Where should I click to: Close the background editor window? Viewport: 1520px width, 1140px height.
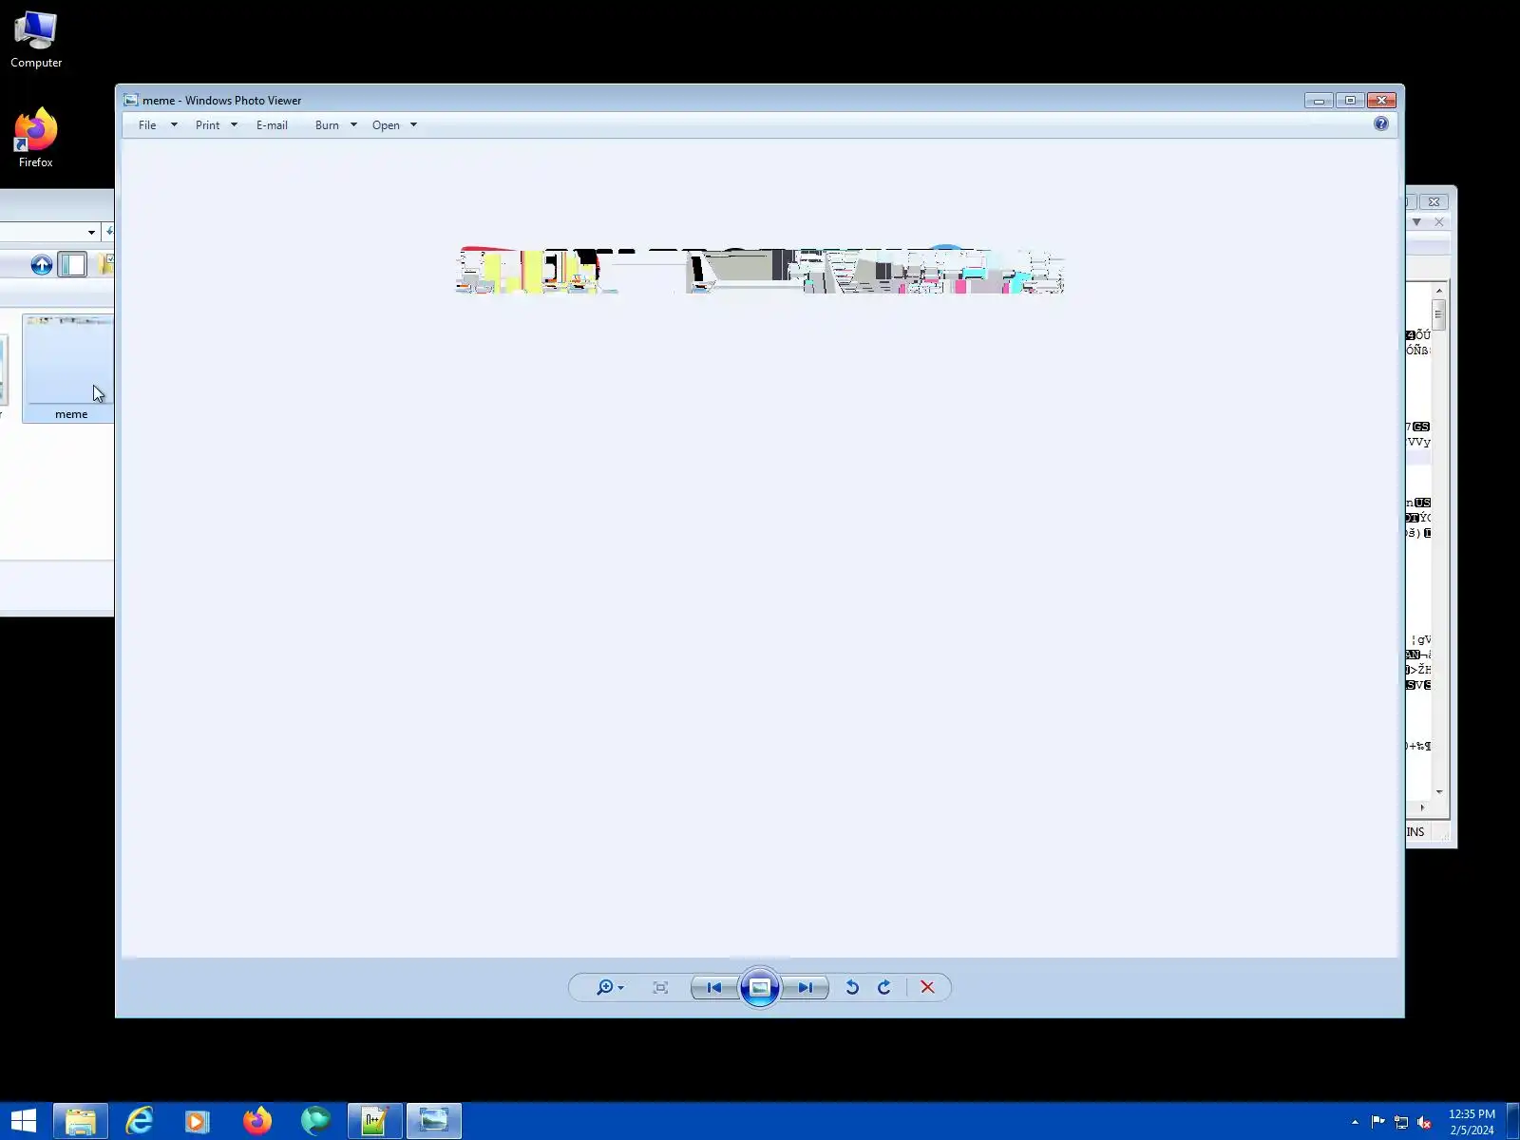click(x=1434, y=201)
